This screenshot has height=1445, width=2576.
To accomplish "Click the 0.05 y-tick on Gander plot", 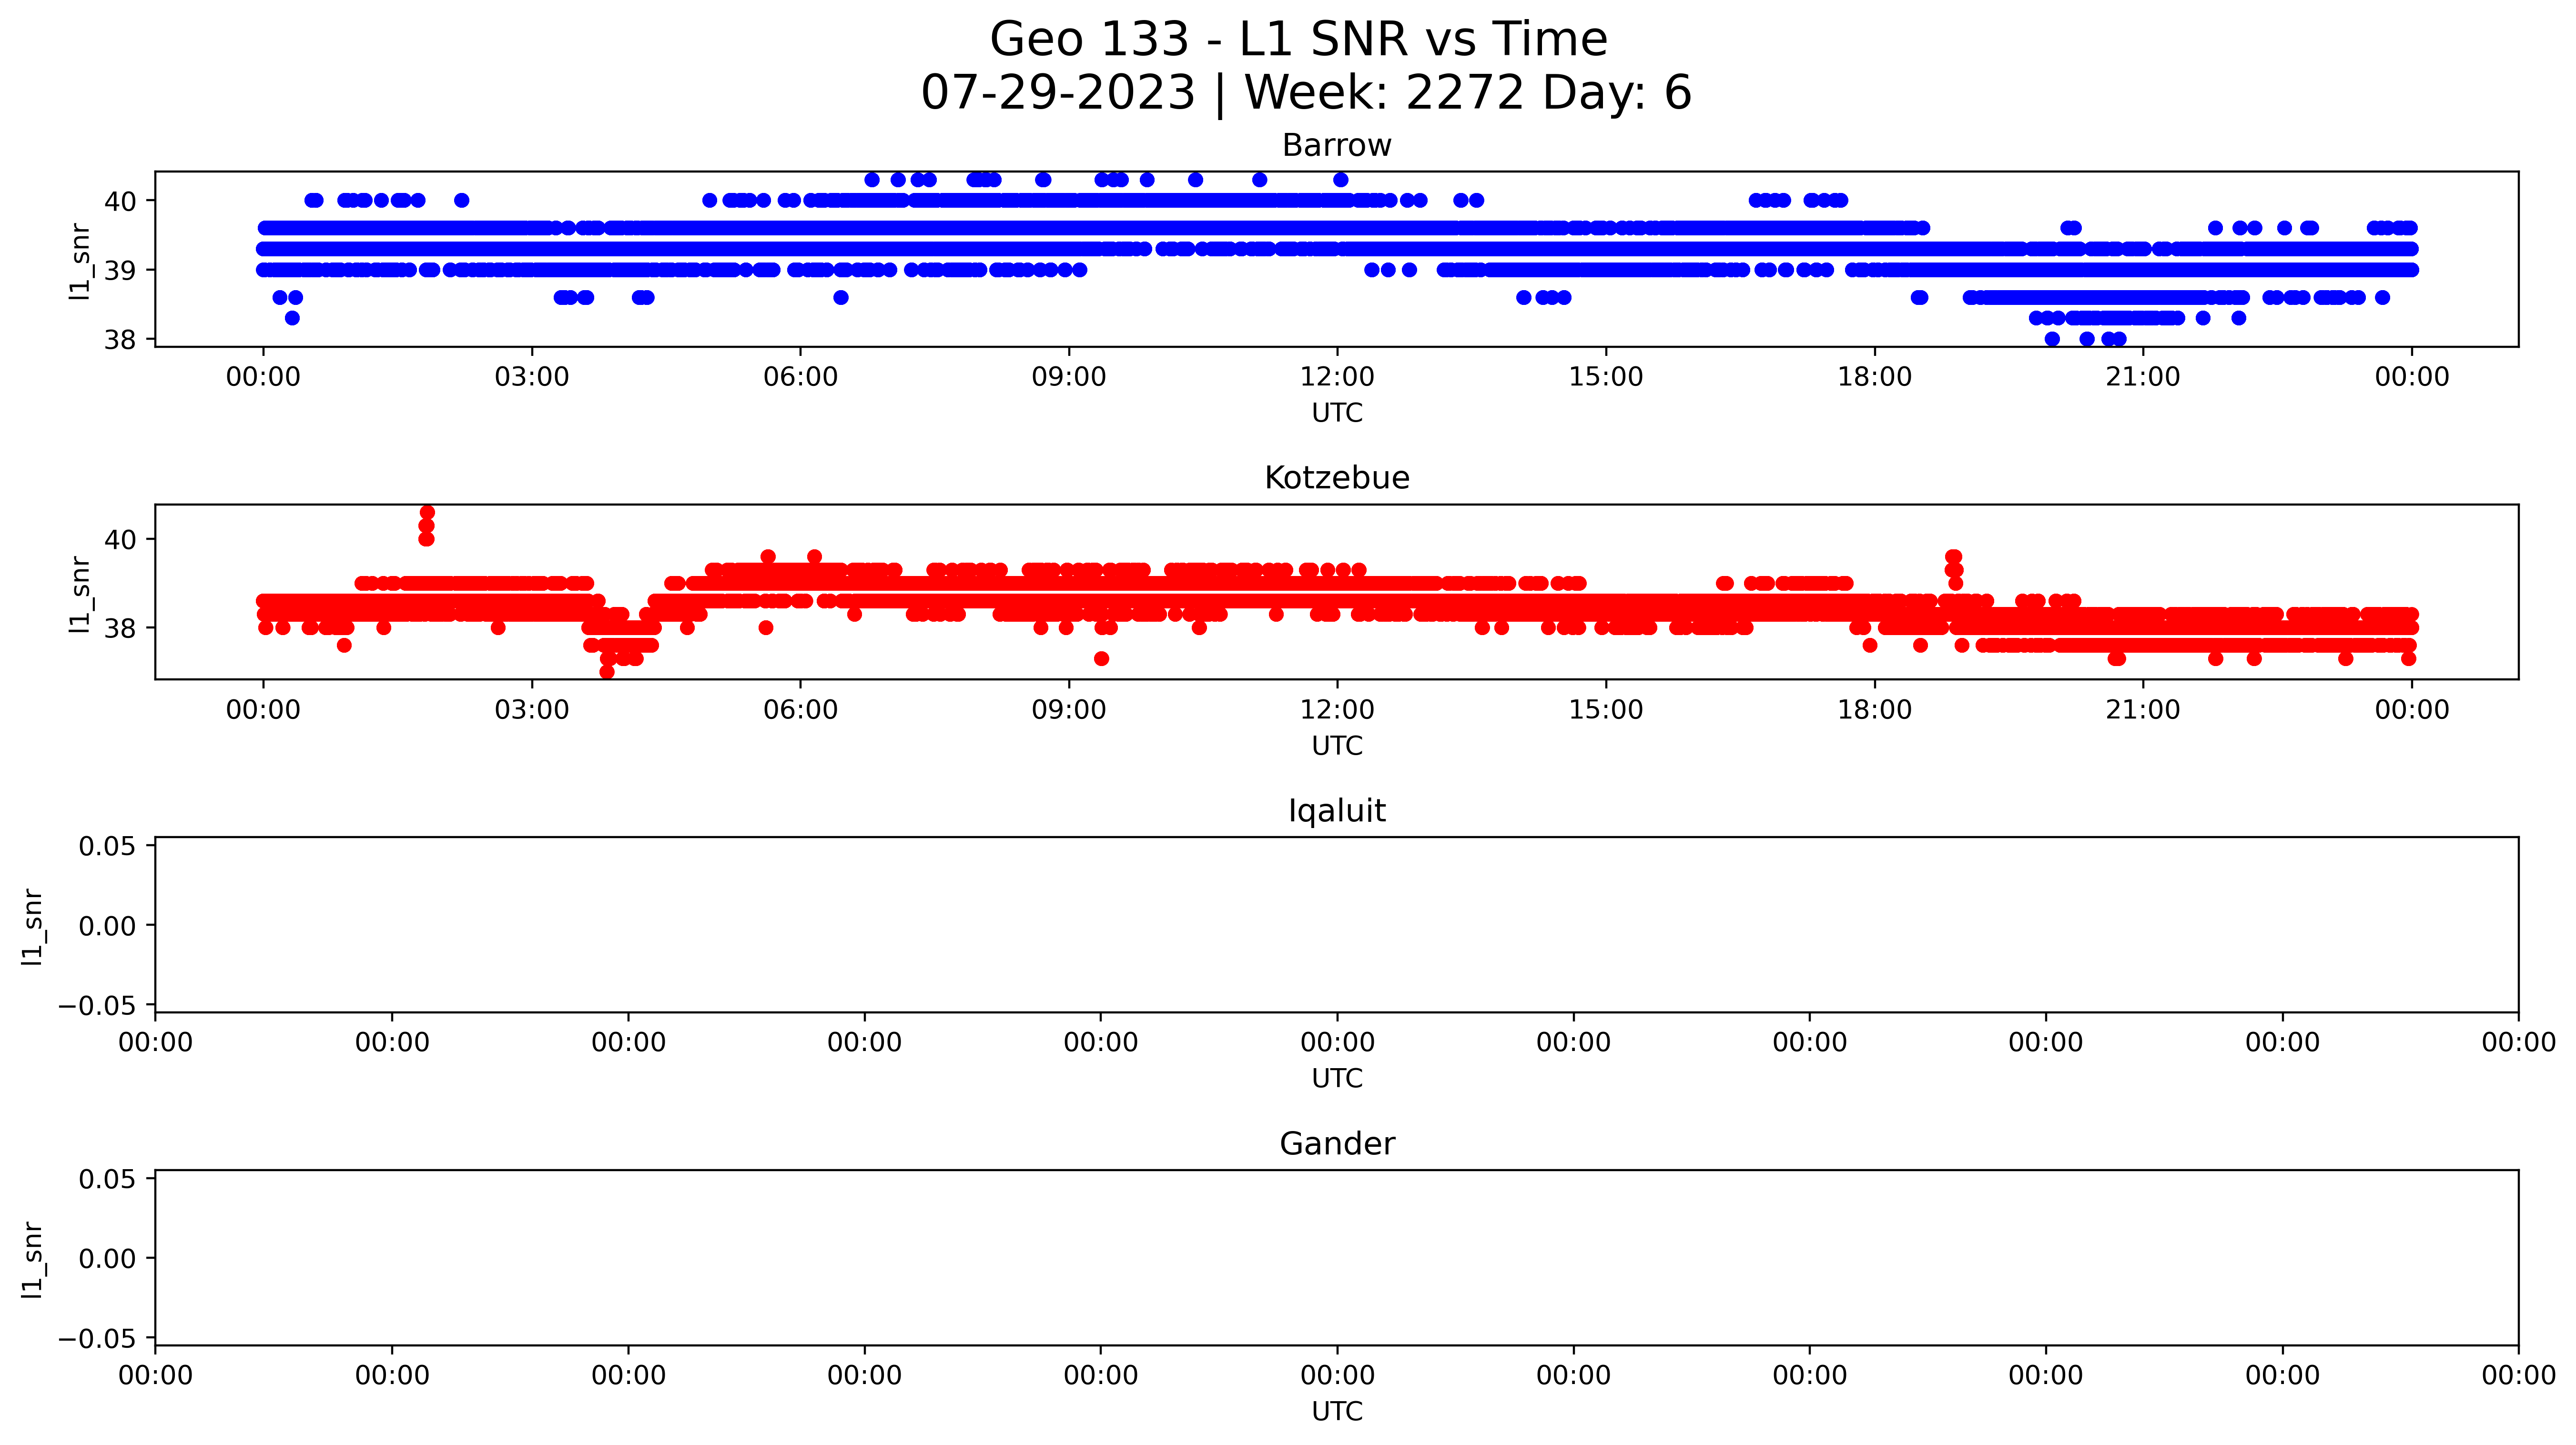I will tap(108, 1179).
